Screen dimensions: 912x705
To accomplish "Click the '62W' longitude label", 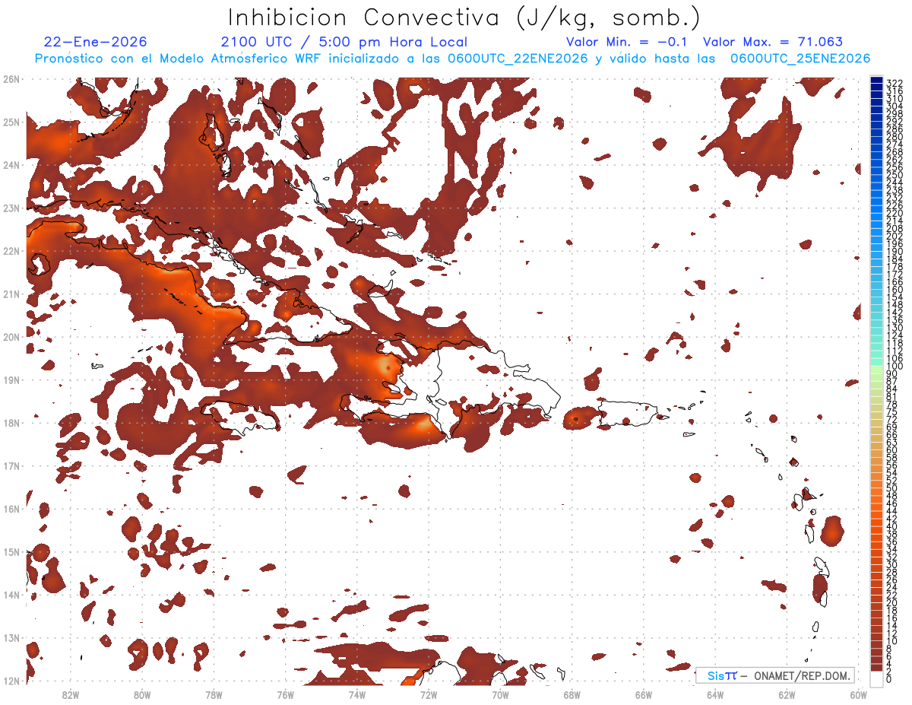I will click(x=787, y=694).
